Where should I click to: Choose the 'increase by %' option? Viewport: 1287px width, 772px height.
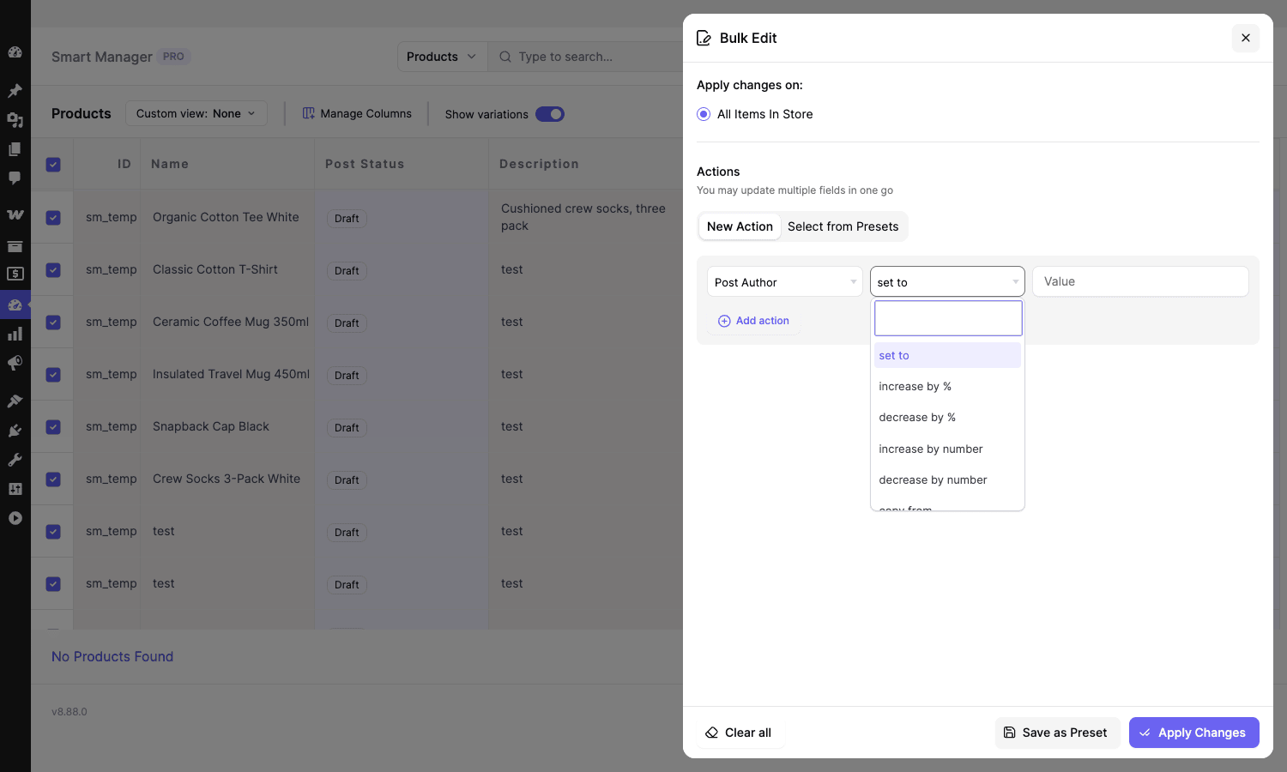coord(947,386)
